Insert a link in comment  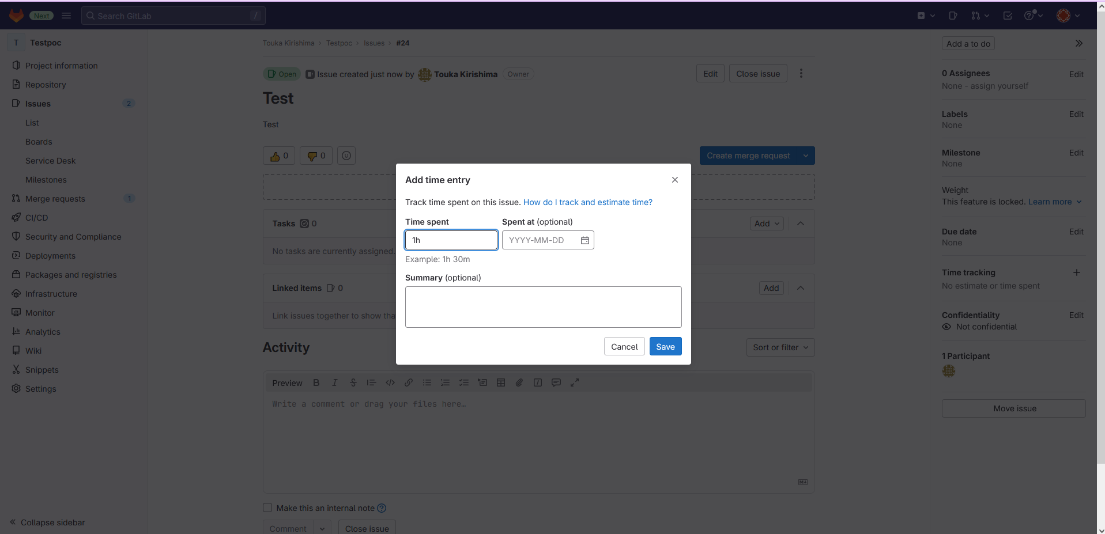[409, 382]
